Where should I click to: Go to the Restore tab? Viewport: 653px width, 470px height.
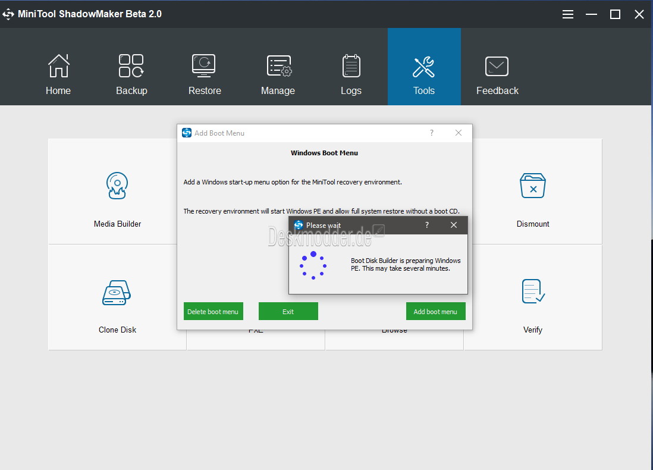coord(205,67)
